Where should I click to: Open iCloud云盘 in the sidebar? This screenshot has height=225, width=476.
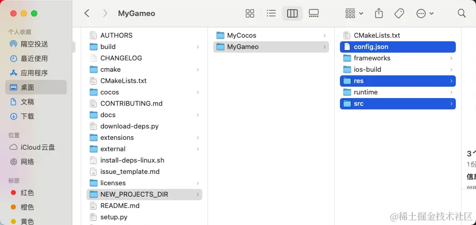(36, 148)
